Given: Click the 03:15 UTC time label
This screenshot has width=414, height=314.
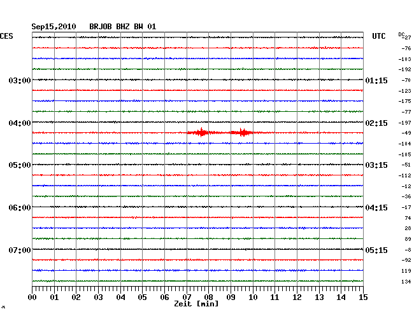Looking at the screenshot, I should coord(376,165).
